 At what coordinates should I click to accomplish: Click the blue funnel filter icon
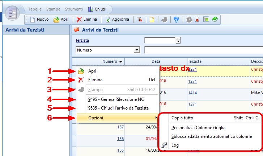tap(176, 20)
